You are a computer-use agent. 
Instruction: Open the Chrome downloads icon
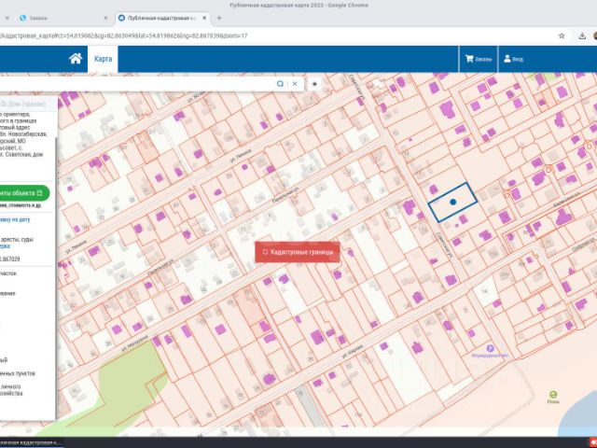(x=582, y=35)
